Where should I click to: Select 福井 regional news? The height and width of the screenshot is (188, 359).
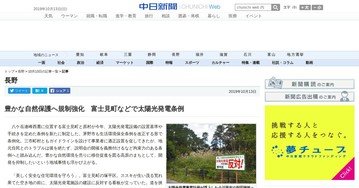tap(200, 55)
